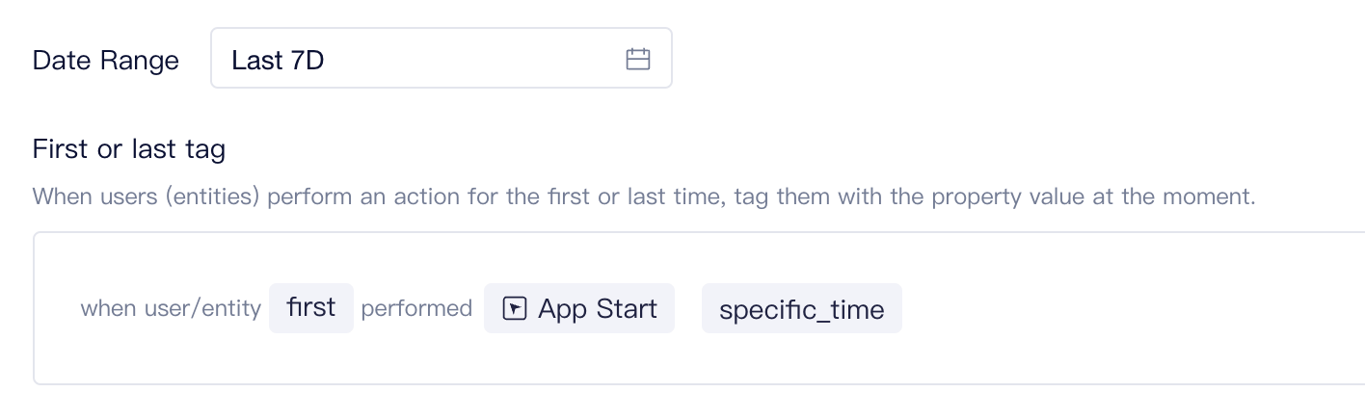Click the "when user/entity" text

(x=171, y=308)
